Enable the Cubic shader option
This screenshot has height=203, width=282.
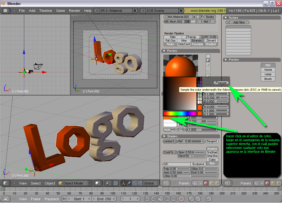pyautogui.click(x=212, y=160)
